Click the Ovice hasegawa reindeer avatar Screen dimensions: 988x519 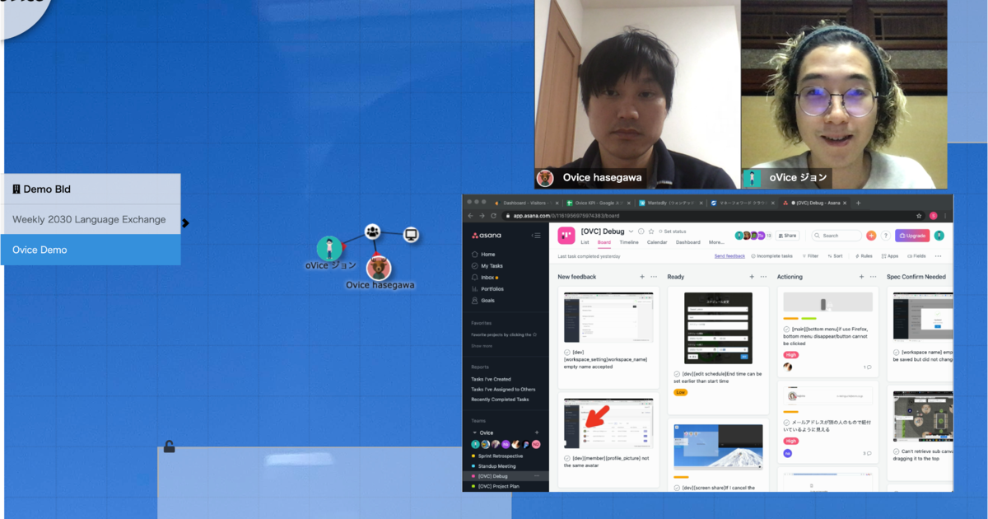pyautogui.click(x=379, y=268)
